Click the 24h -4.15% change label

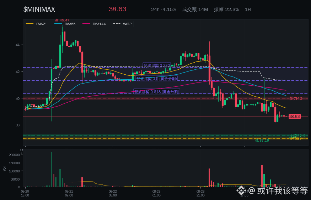(163, 10)
